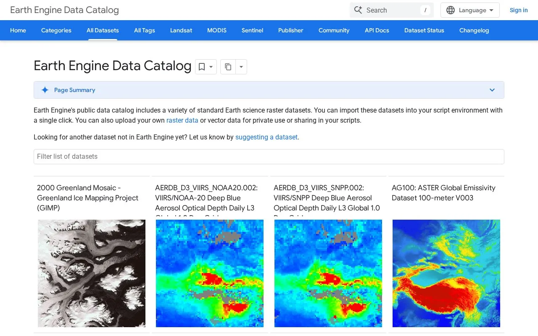Click the Filter list of datasets field
Image resolution: width=538 pixels, height=336 pixels.
point(269,157)
